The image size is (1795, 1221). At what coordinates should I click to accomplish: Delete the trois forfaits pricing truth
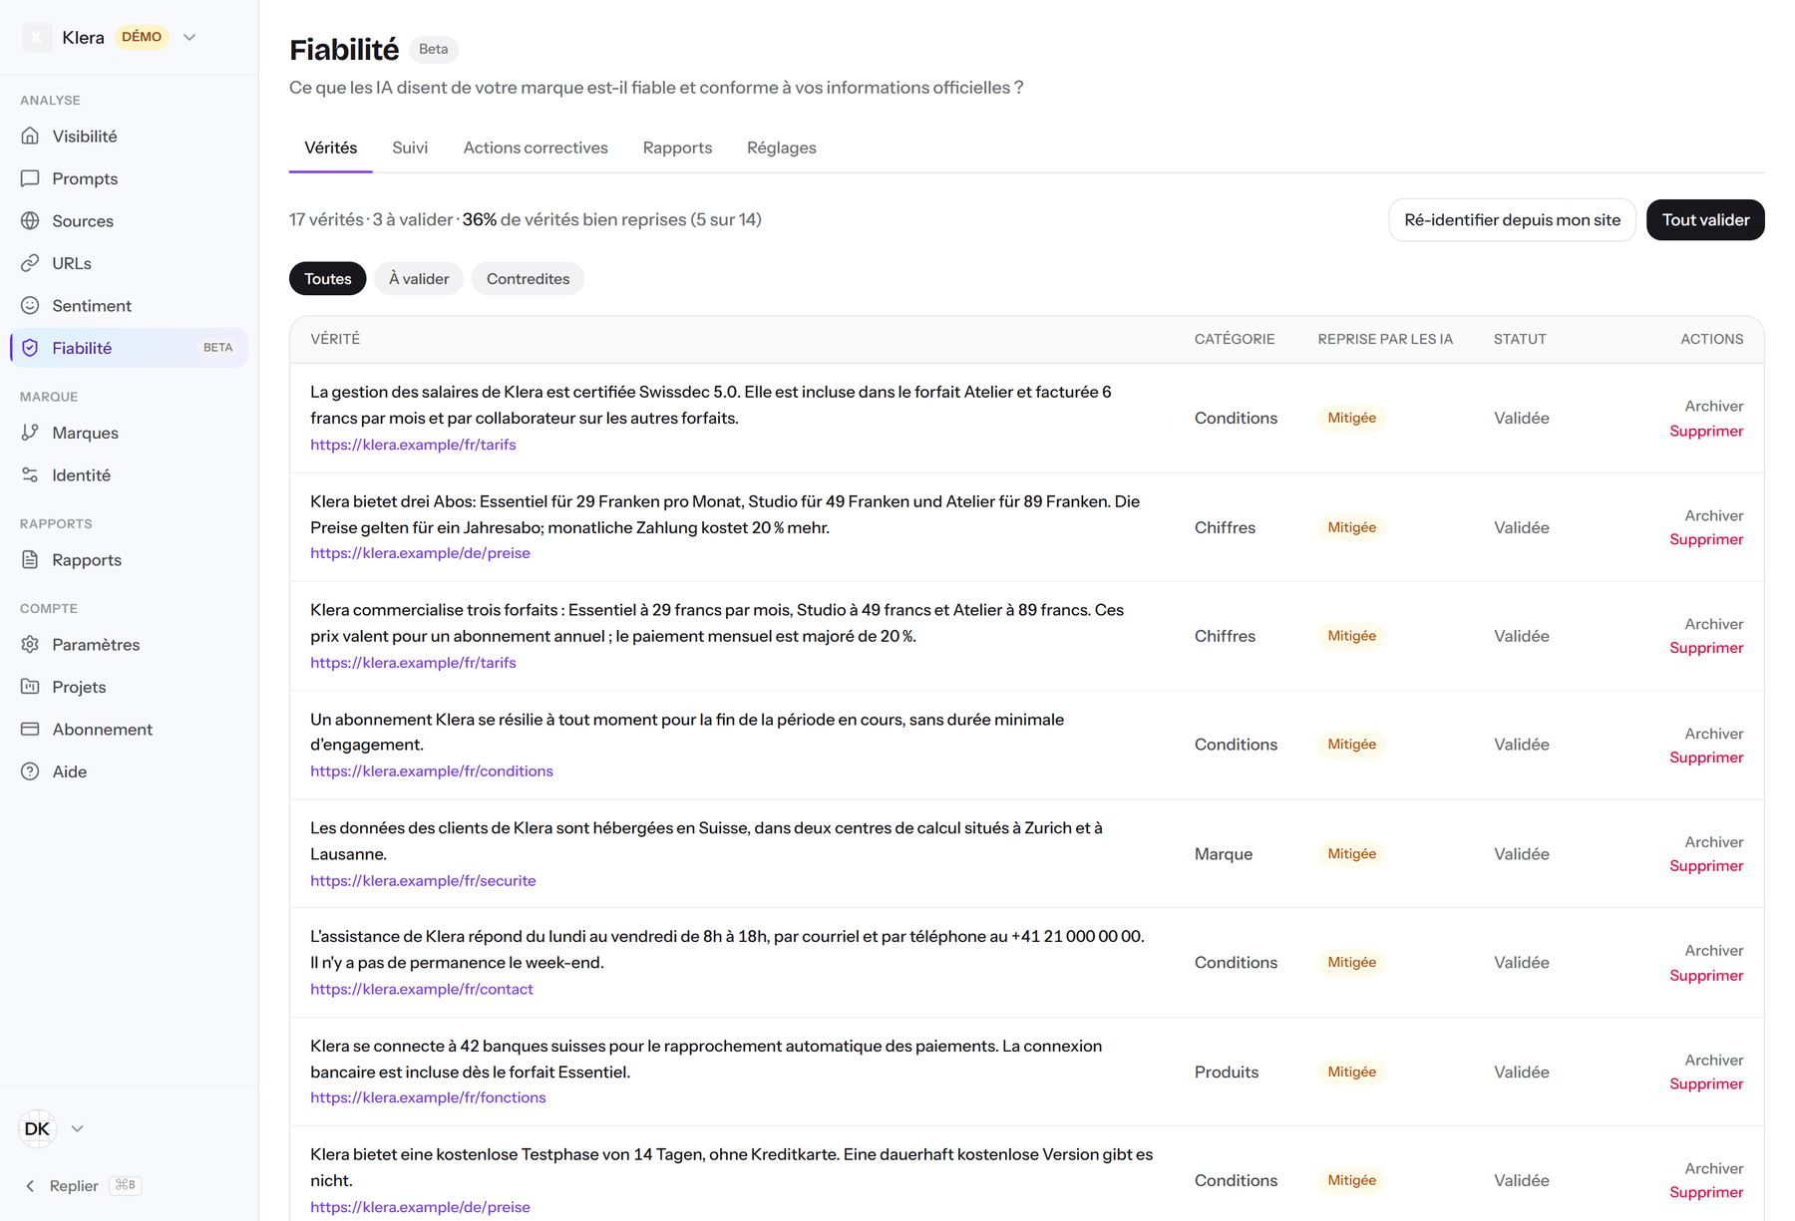(x=1706, y=648)
